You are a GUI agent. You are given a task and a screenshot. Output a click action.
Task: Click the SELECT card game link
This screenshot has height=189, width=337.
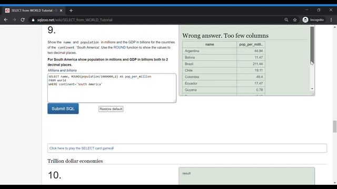(x=82, y=148)
